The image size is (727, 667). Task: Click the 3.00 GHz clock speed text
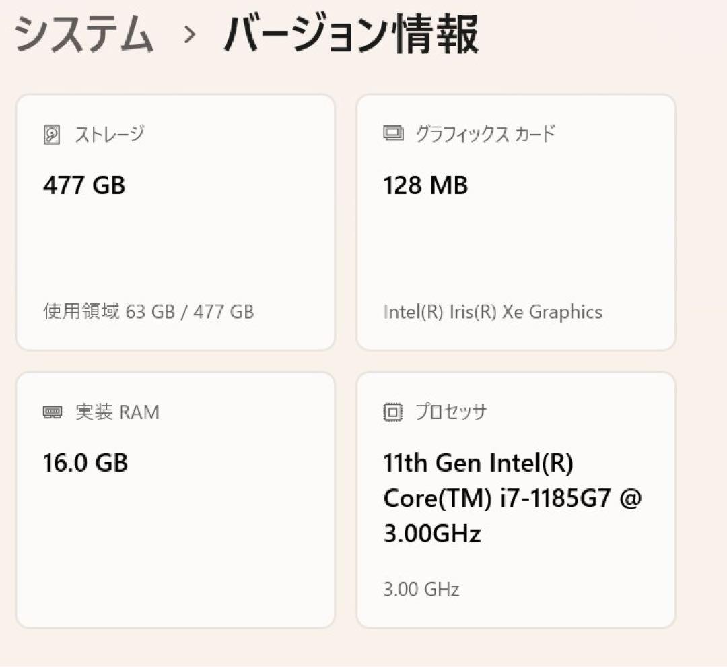pyautogui.click(x=420, y=590)
